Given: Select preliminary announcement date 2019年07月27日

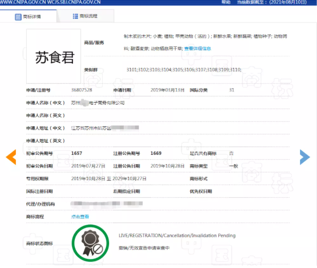Looking at the screenshot, I should point(88,166).
